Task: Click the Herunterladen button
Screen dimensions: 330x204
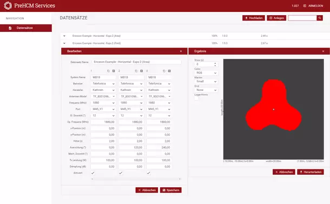Action: [x=311, y=172]
